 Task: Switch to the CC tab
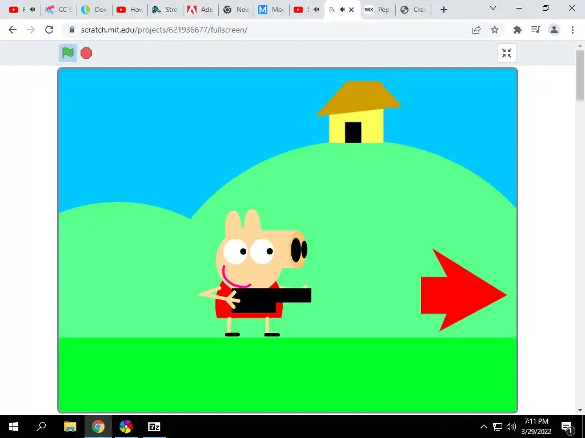[59, 10]
